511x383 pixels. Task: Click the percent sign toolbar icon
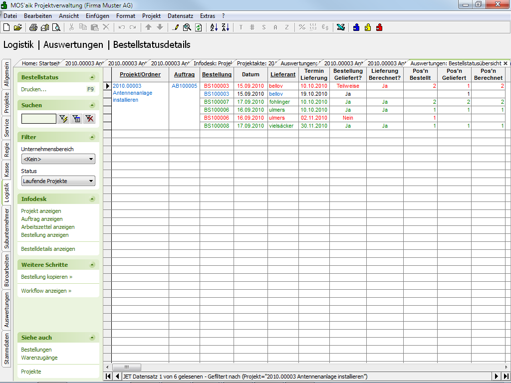(x=302, y=28)
